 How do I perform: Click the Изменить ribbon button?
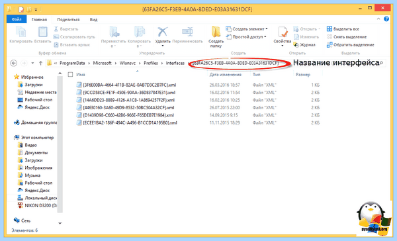[x=306, y=36]
